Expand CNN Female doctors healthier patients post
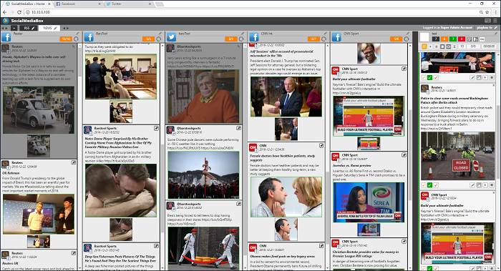The height and width of the screenshot is (271, 501). point(321,146)
